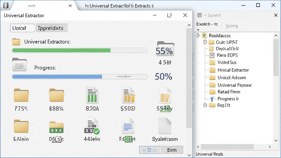Switch to the Bolts window tab
281x158 pixels.
[x=32, y=6]
